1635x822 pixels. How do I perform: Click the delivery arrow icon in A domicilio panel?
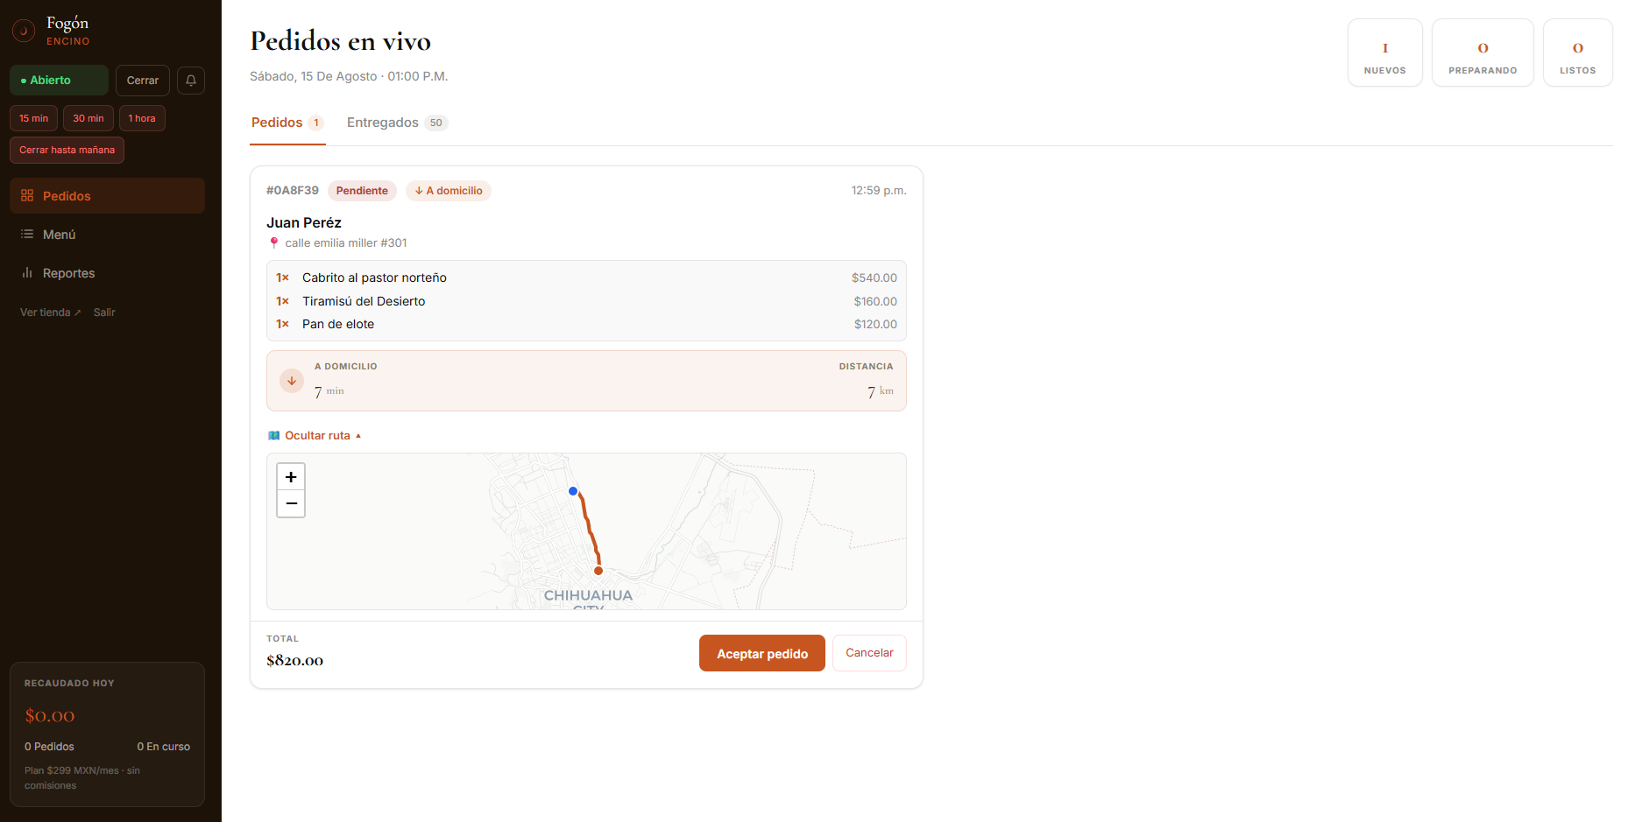292,381
